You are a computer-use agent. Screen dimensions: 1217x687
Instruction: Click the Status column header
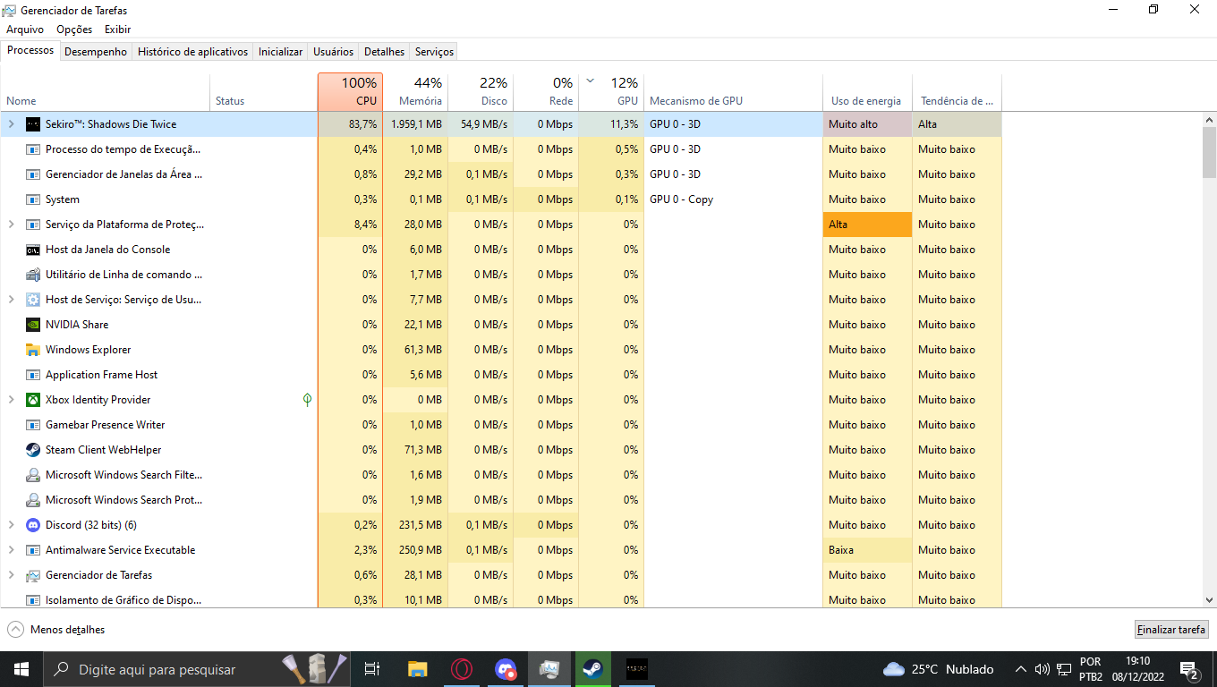pyautogui.click(x=264, y=91)
